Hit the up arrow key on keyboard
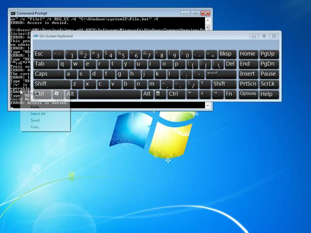Screen dimensions: 311x233 click(205, 84)
